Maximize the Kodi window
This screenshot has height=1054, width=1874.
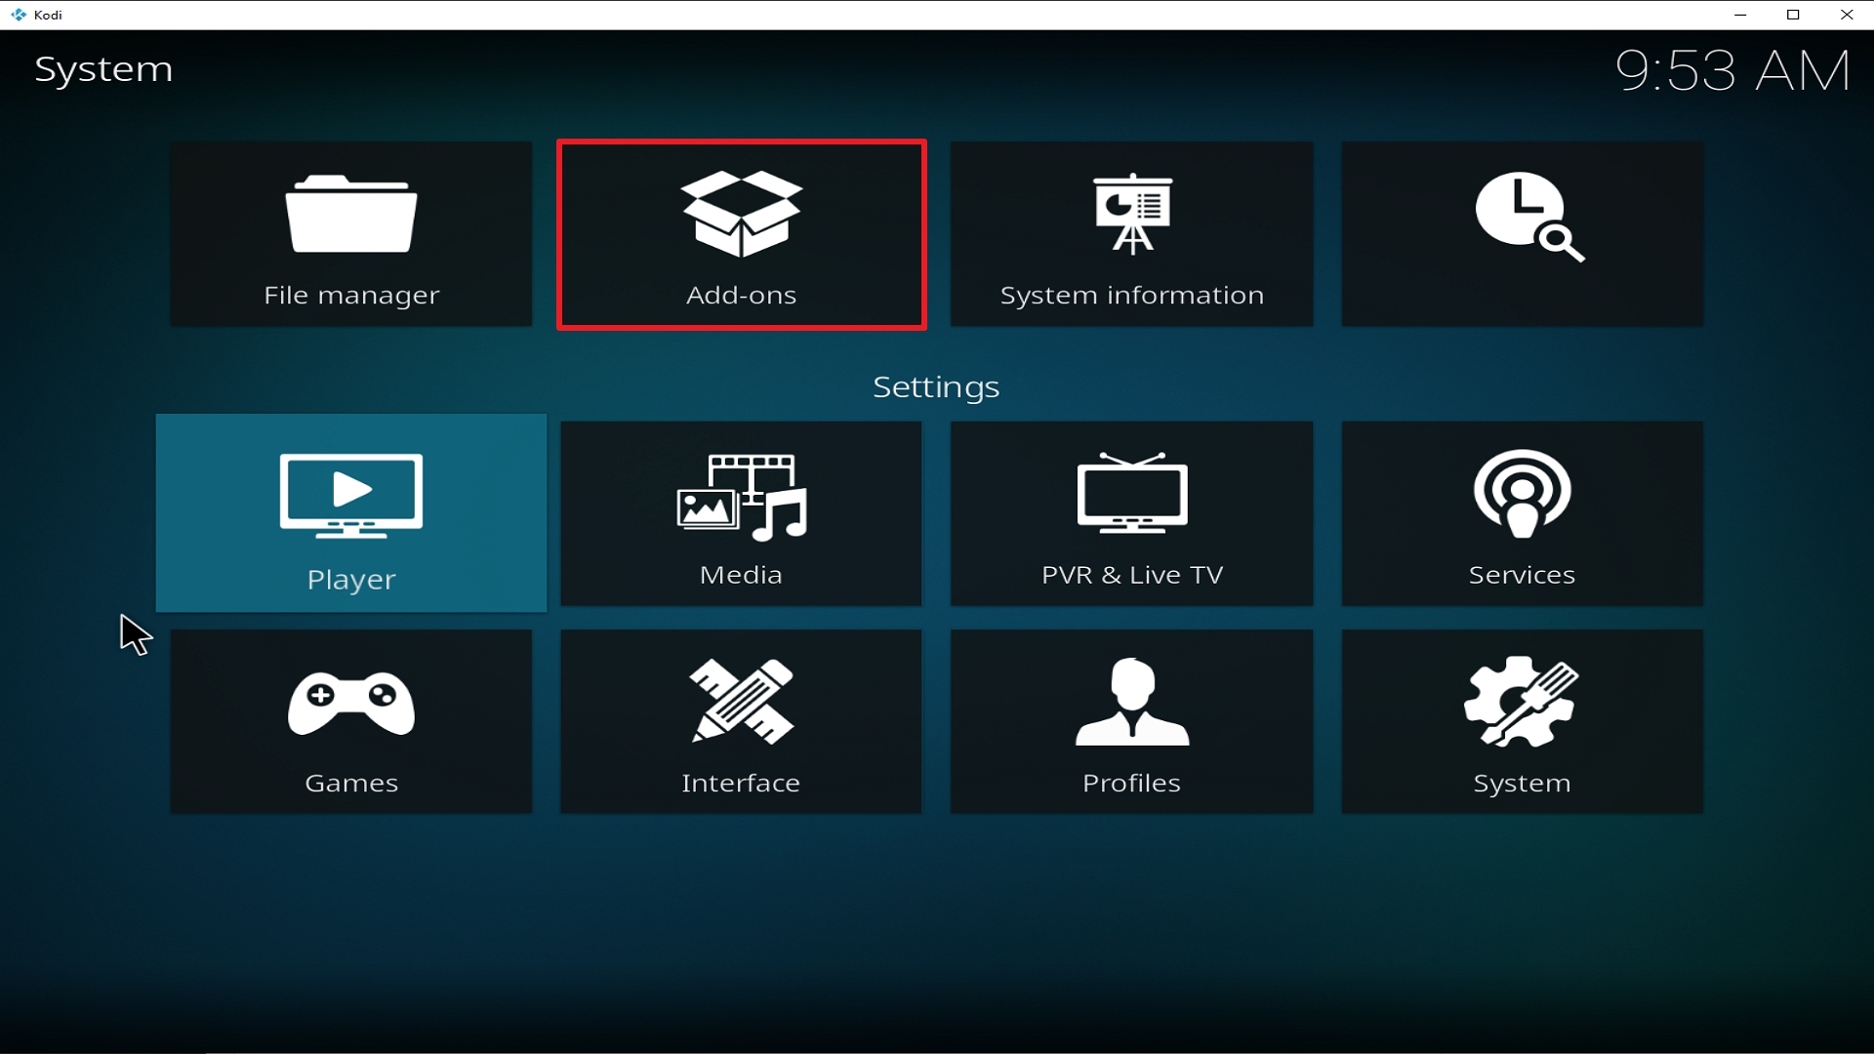pos(1793,15)
